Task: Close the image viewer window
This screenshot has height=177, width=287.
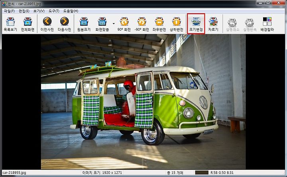Action: pyautogui.click(x=279, y=2)
